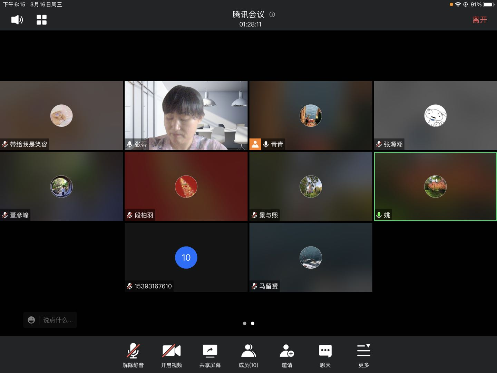Image resolution: width=497 pixels, height=373 pixels.
Task: Tap avatar of 带给我是笑容
Action: [61, 116]
